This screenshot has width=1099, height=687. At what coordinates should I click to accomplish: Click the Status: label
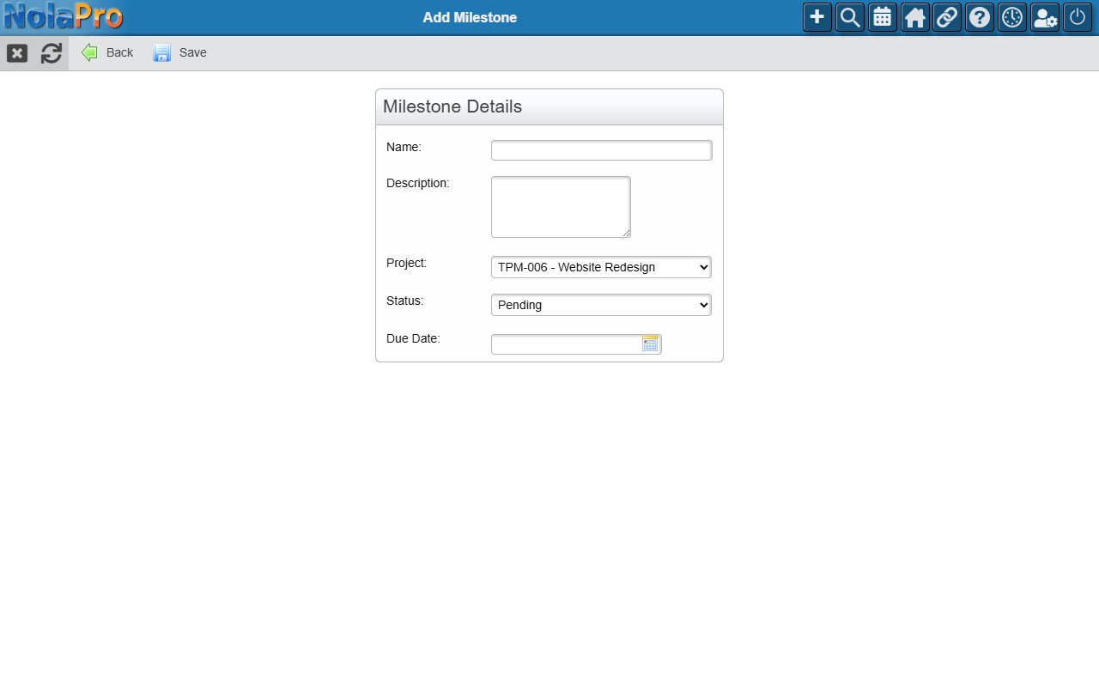pos(404,301)
